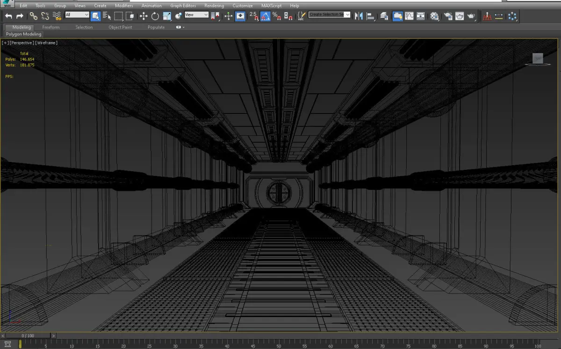Toggle Keyboard Shortcut Override icon
The height and width of the screenshot is (349, 561).
point(240,16)
